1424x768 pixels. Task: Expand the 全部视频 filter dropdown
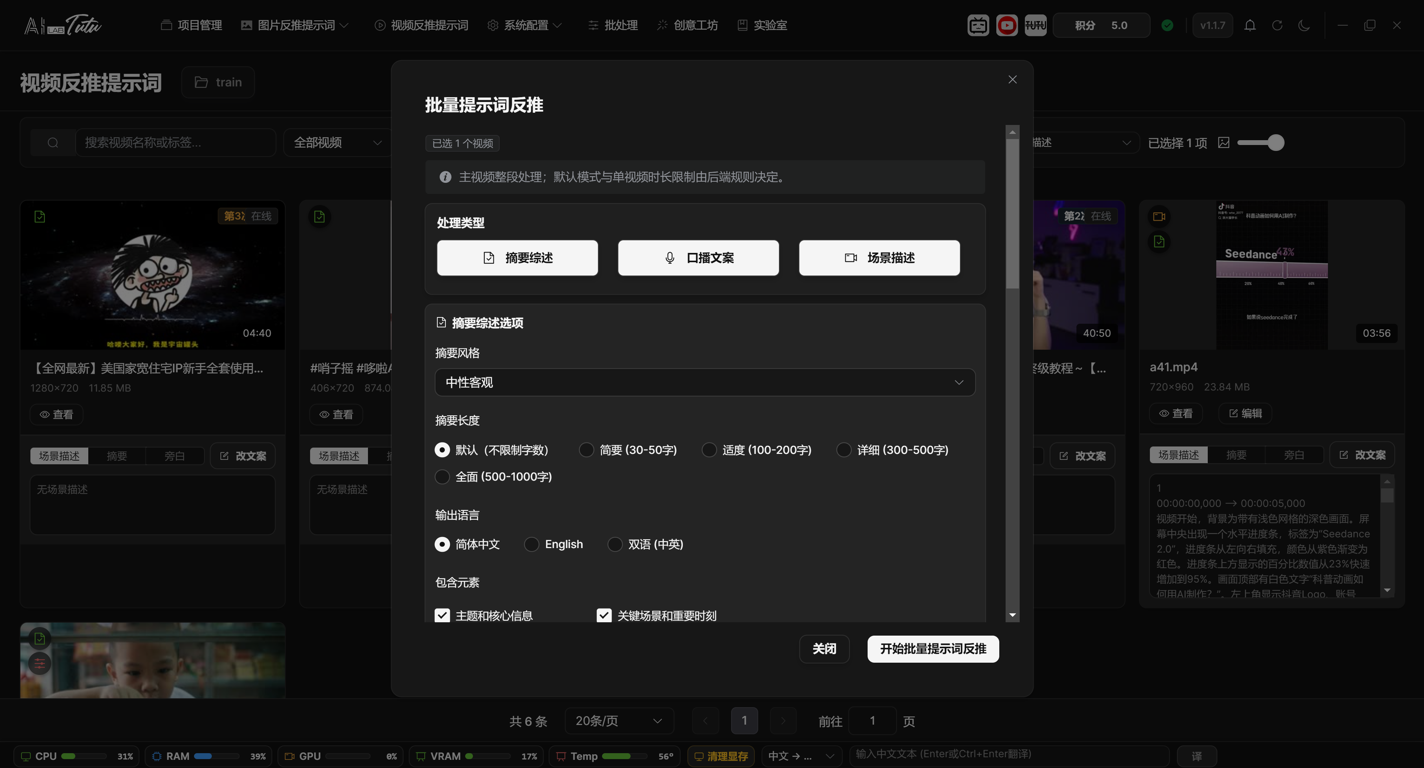(x=338, y=142)
